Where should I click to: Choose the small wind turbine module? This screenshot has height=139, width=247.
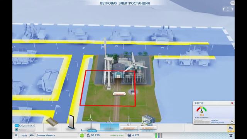pyautogui.click(x=91, y=122)
